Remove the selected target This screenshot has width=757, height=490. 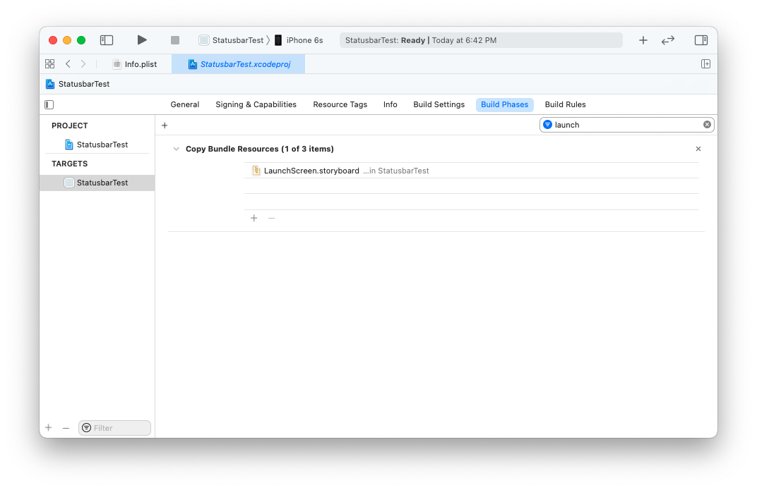pyautogui.click(x=66, y=428)
